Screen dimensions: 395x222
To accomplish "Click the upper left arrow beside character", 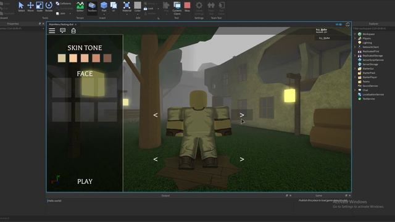I will [156, 115].
